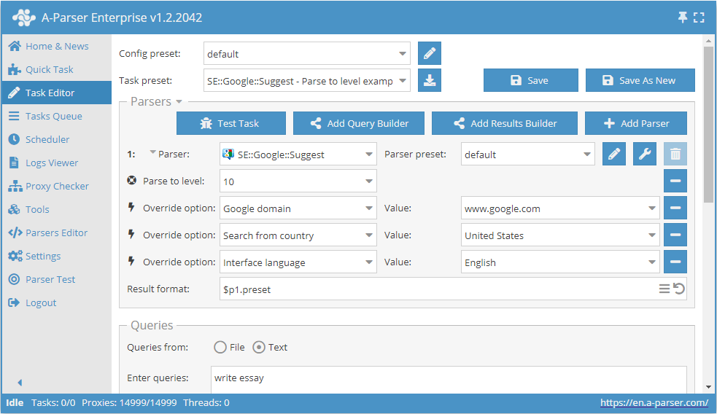Select the File radio for queries source
Screen dimensions: 717x414
click(x=220, y=348)
